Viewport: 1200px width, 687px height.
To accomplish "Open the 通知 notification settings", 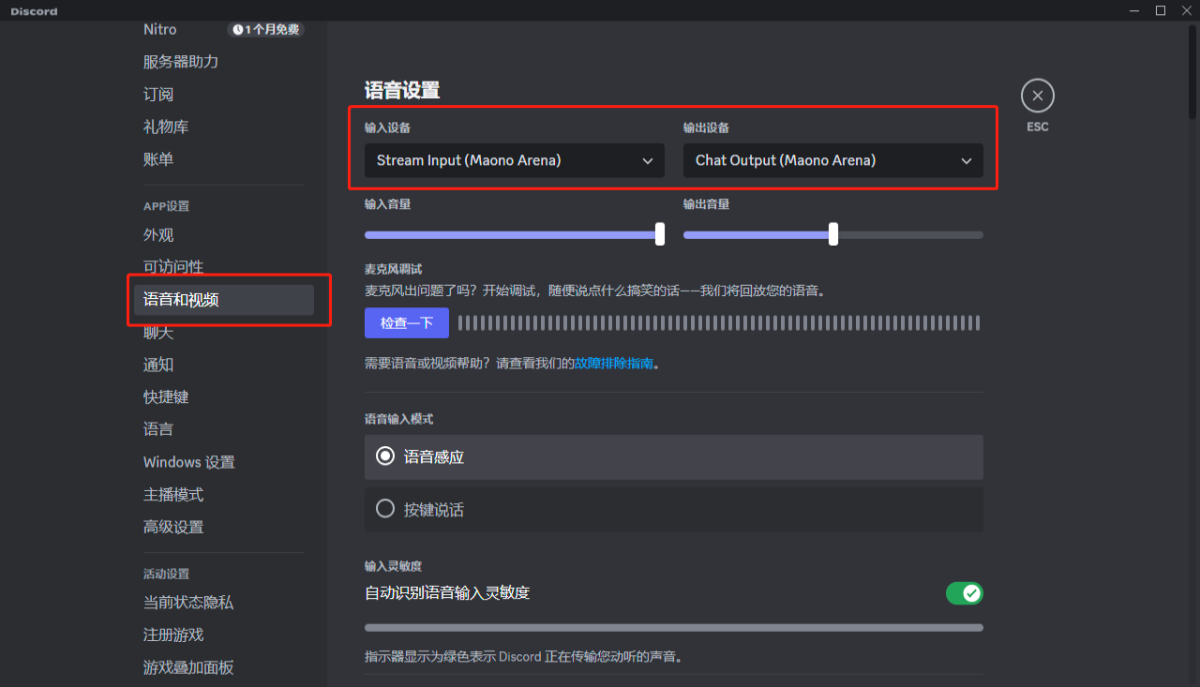I will pyautogui.click(x=157, y=364).
